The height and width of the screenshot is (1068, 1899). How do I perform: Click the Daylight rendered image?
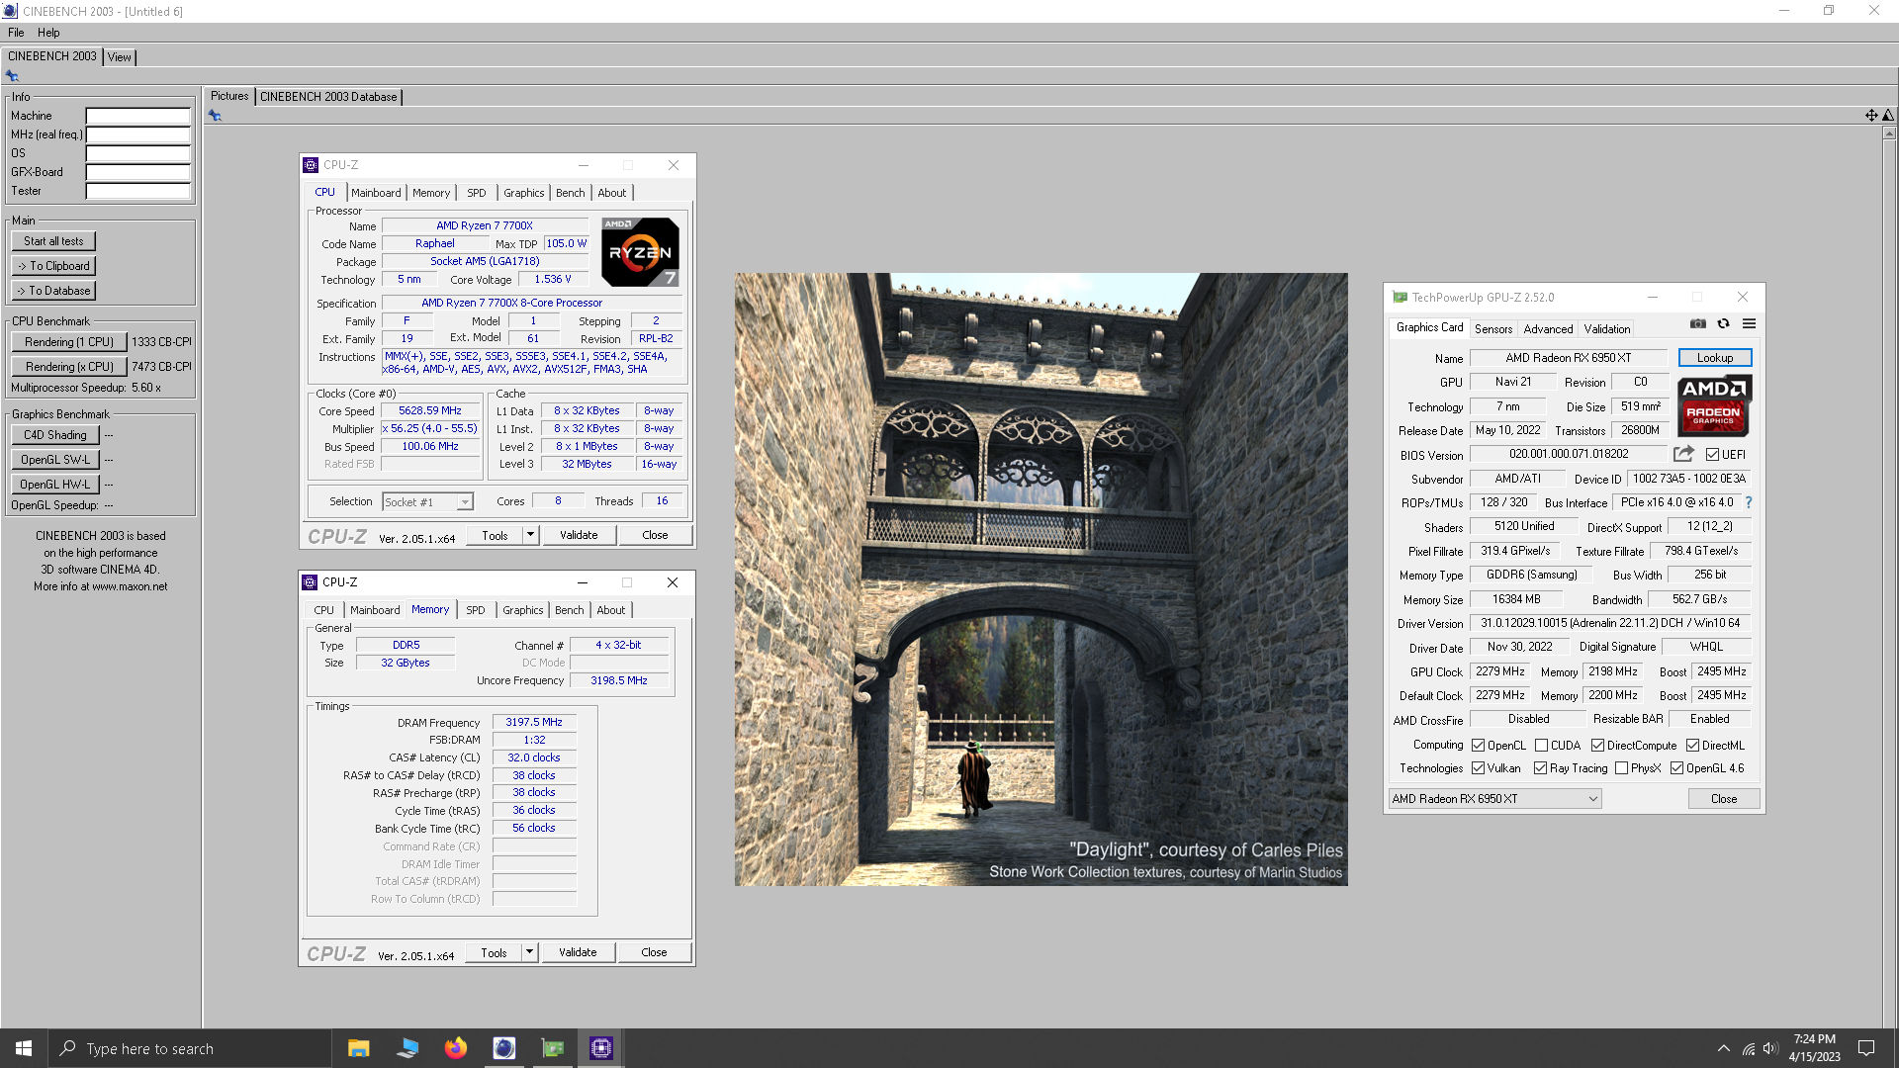(x=1040, y=579)
